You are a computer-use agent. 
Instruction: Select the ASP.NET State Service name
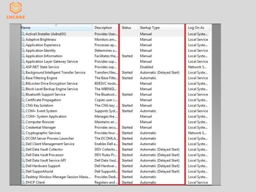click(x=42, y=67)
